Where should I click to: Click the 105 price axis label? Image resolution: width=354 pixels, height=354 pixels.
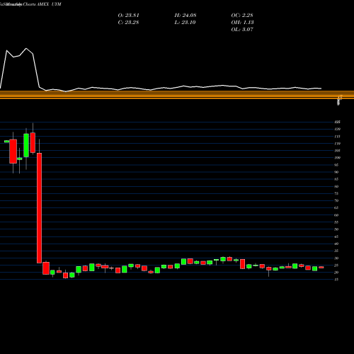point(337,151)
